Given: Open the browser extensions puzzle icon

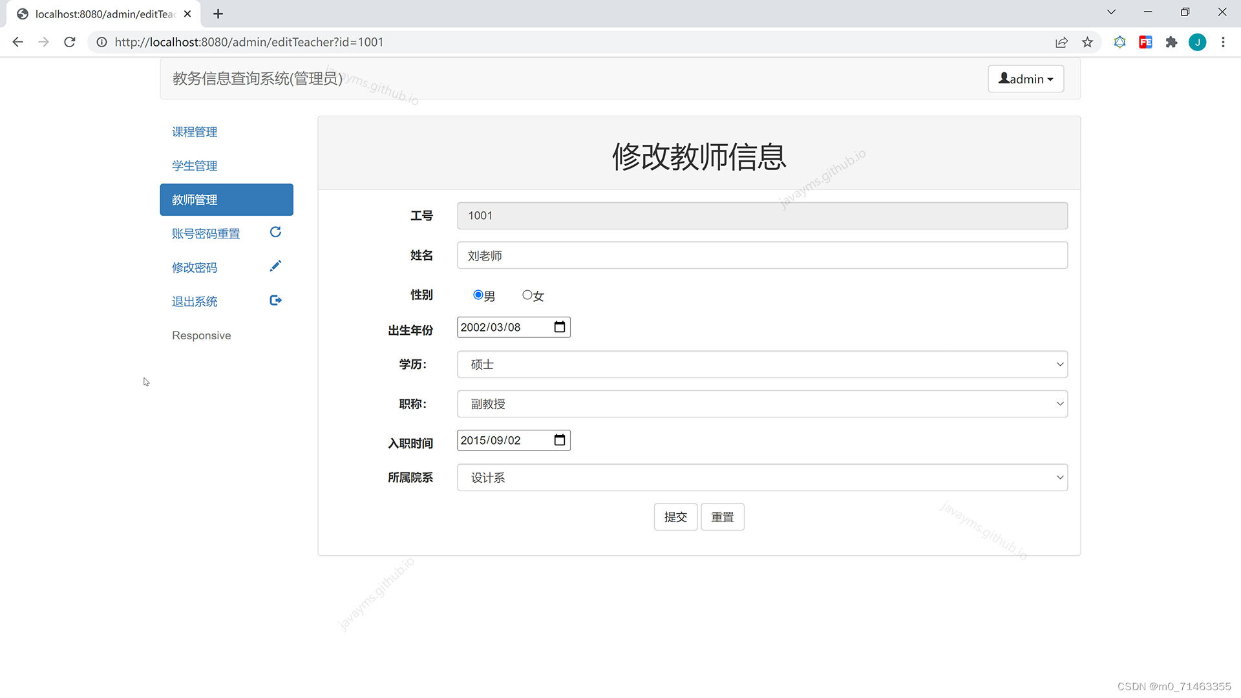Looking at the screenshot, I should coord(1171,42).
